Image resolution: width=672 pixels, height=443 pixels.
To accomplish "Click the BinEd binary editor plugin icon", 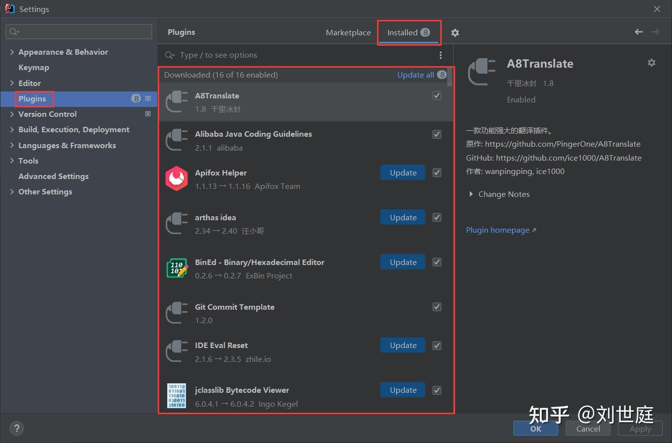I will [177, 268].
